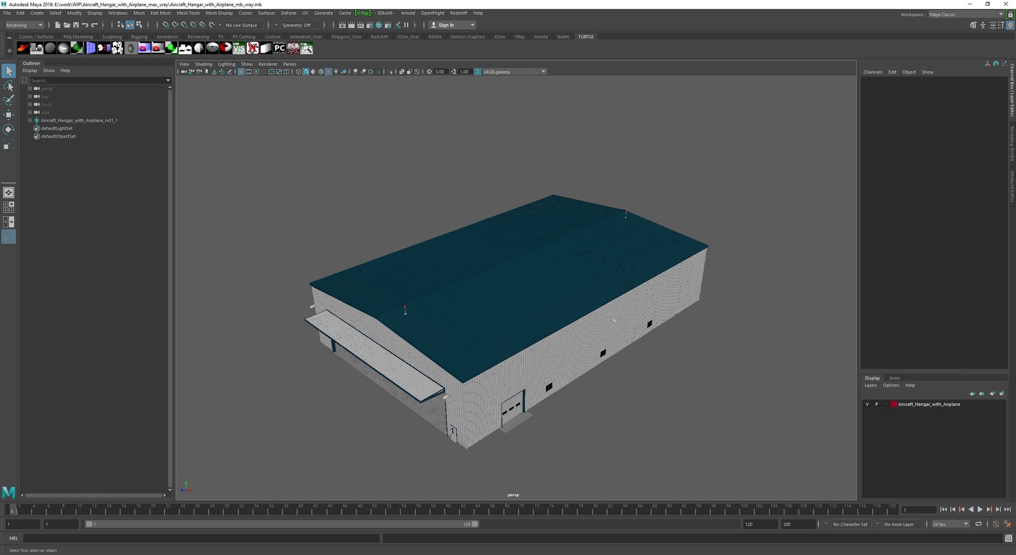
Task: Play the animation forwards
Action: (980, 510)
